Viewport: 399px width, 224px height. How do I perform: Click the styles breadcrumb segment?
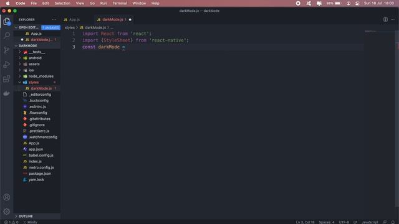click(x=69, y=27)
